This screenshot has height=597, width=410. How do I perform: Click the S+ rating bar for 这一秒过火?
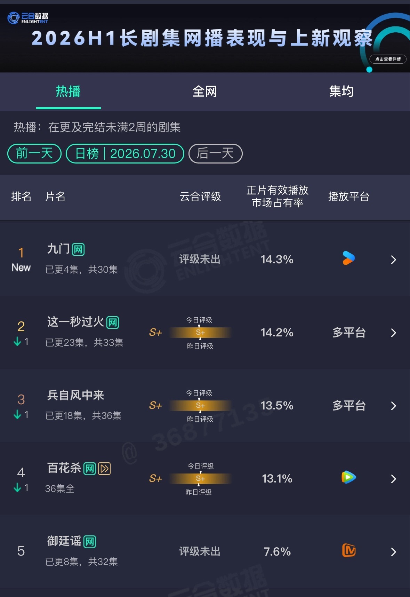click(x=200, y=333)
